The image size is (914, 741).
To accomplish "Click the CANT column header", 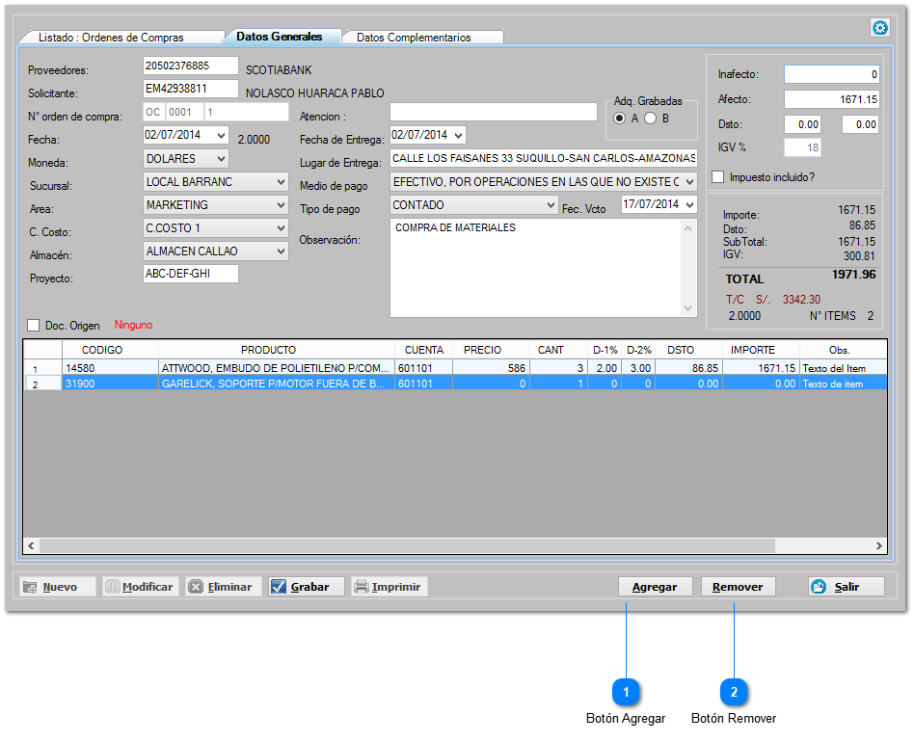I will [x=558, y=350].
